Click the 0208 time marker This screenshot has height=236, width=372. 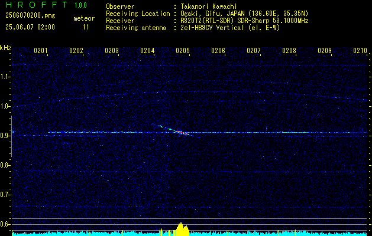click(x=289, y=51)
